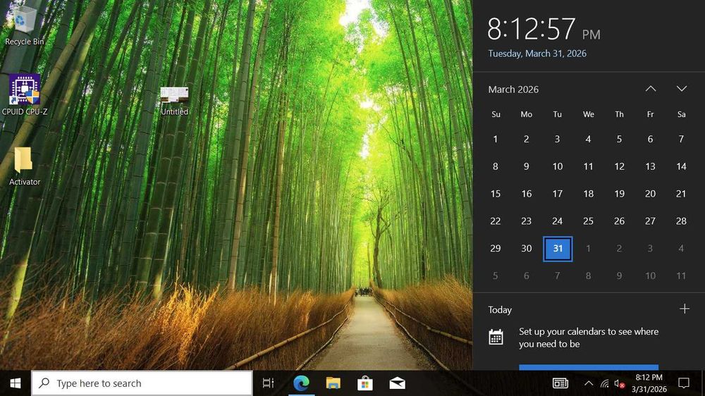This screenshot has width=705, height=396.
Task: Click the muted volume tray icon
Action: tap(620, 383)
